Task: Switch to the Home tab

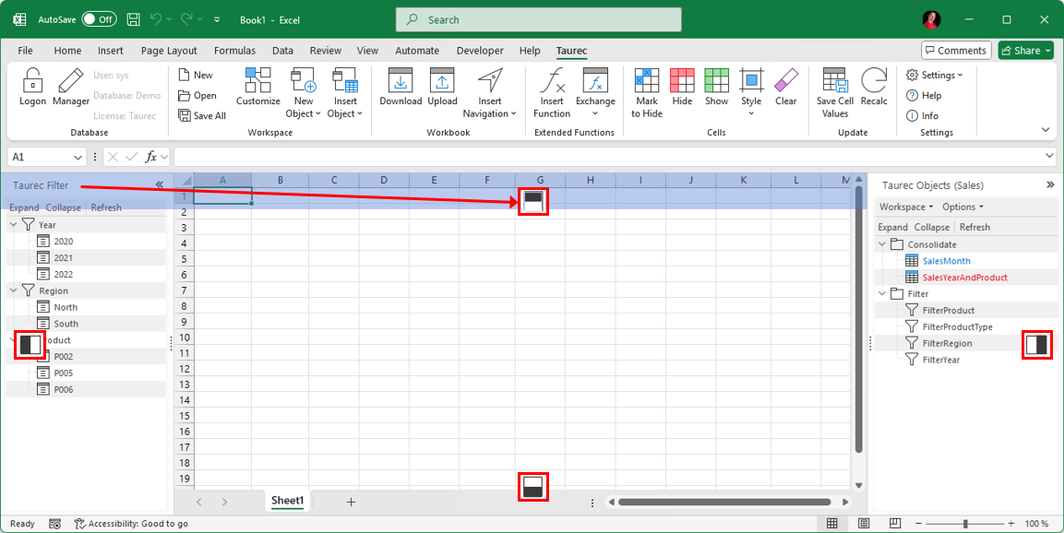Action: 67,51
